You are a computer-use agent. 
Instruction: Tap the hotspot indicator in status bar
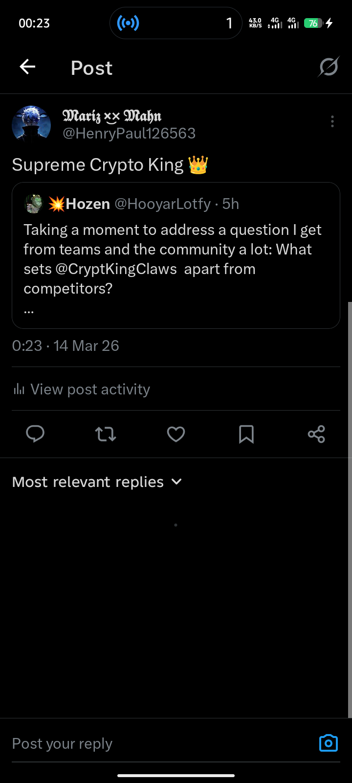[x=128, y=23]
